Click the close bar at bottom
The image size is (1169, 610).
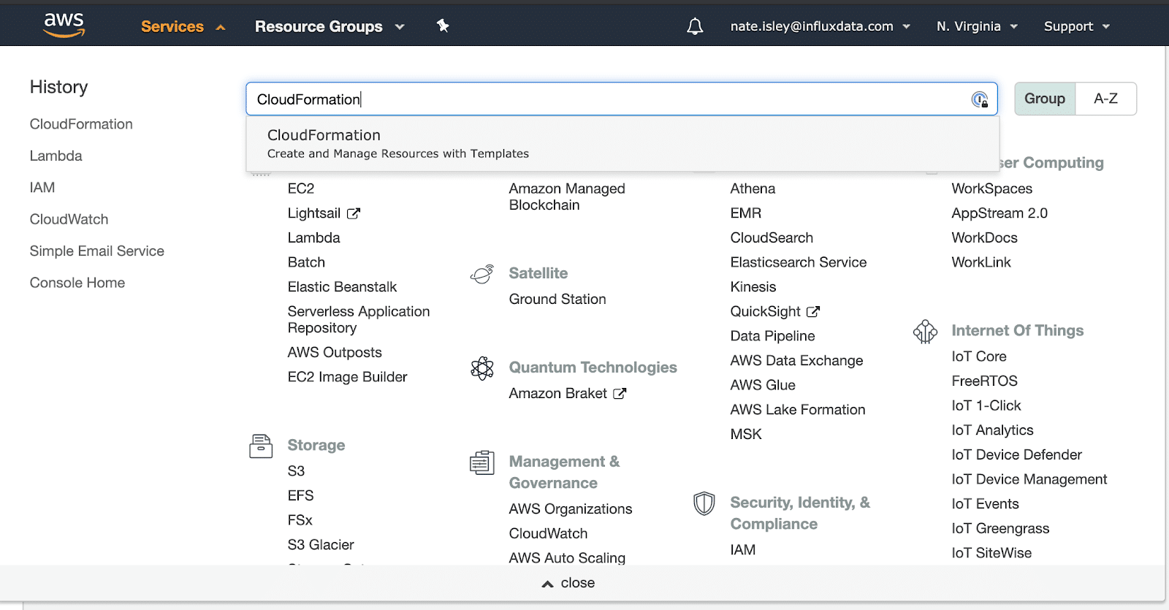(568, 583)
